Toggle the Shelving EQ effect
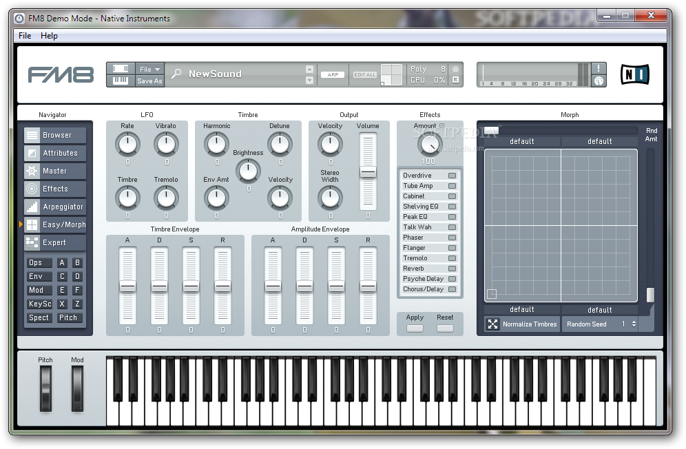Viewport: 686px width, 449px height. (452, 207)
